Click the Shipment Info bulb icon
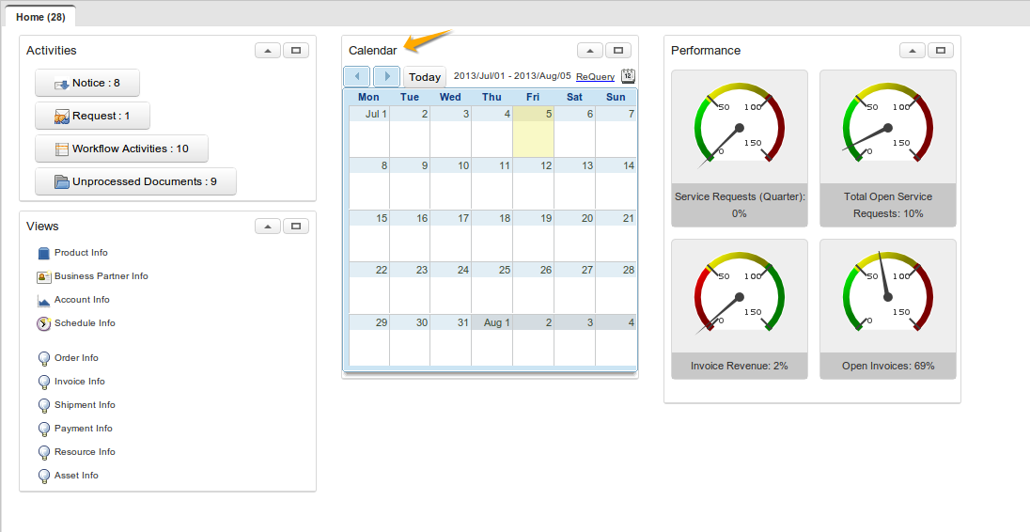Screen dimensions: 1030x532 tap(44, 406)
